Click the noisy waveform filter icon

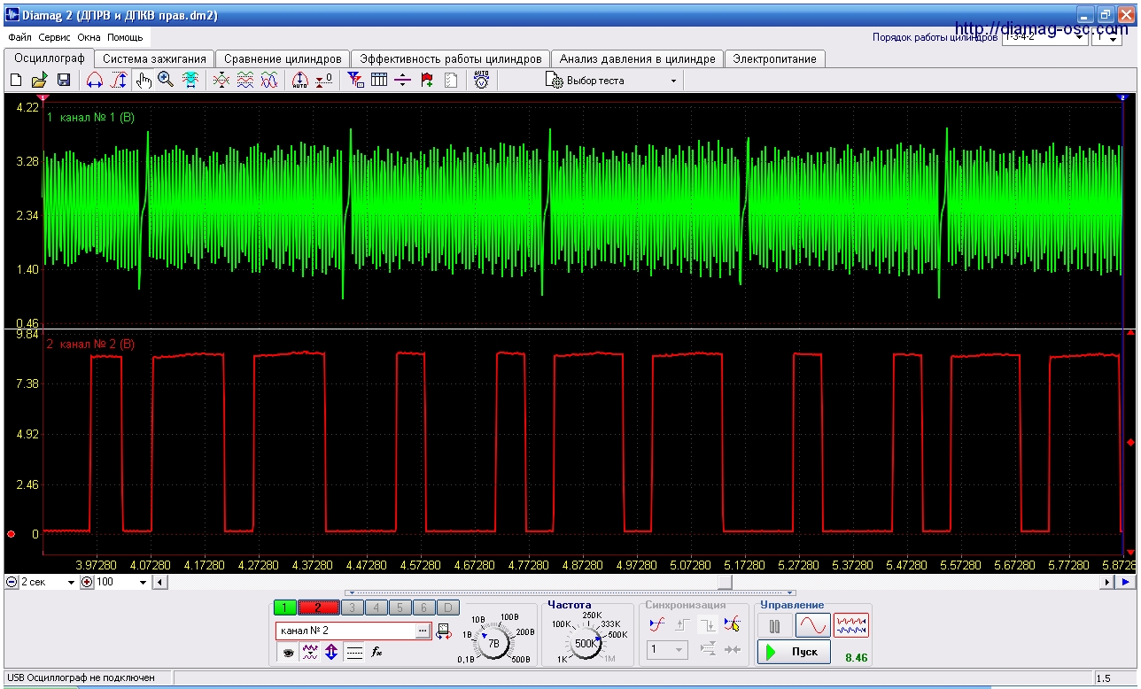[x=309, y=653]
